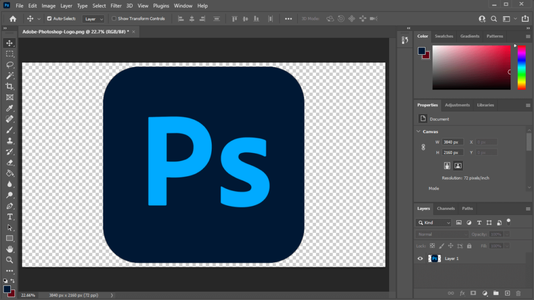
Task: Open the Auto-Select Layer dropdown
Action: 93,18
